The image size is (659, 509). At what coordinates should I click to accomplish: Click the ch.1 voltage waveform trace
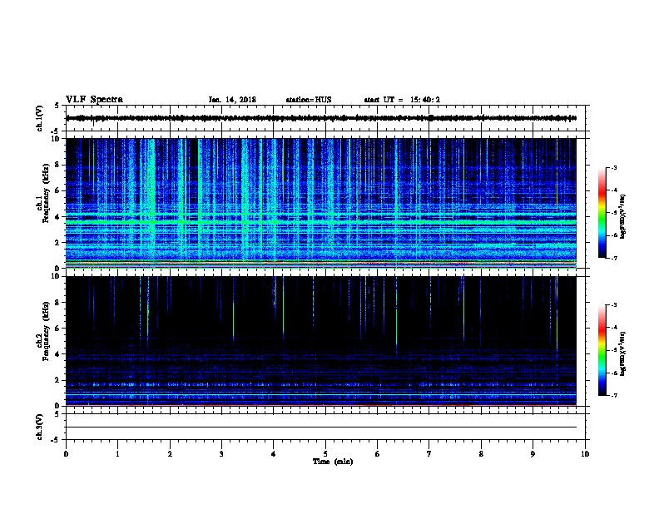pyautogui.click(x=321, y=118)
